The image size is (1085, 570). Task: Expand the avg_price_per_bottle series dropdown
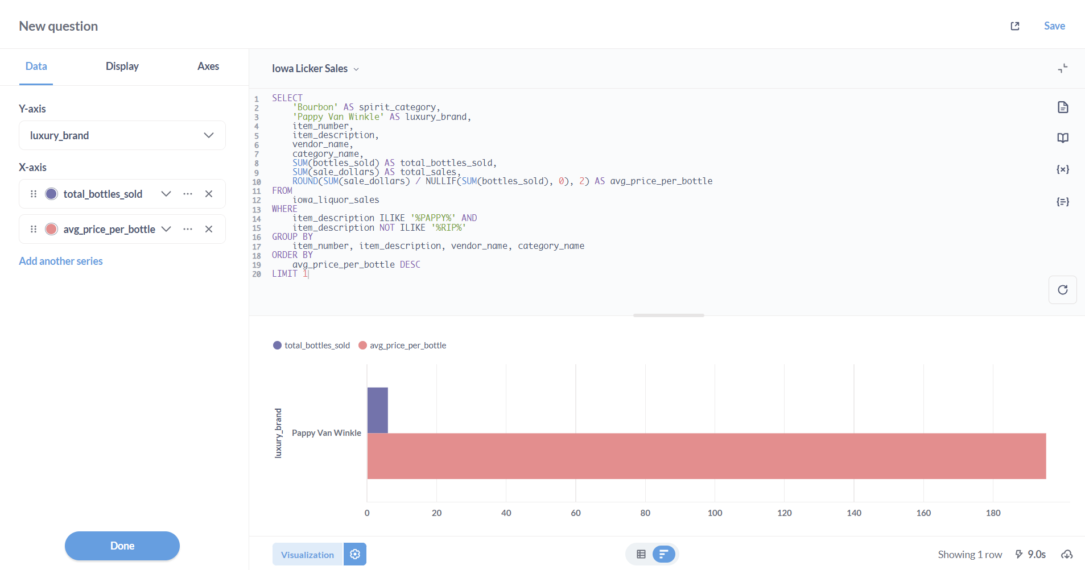pos(166,229)
